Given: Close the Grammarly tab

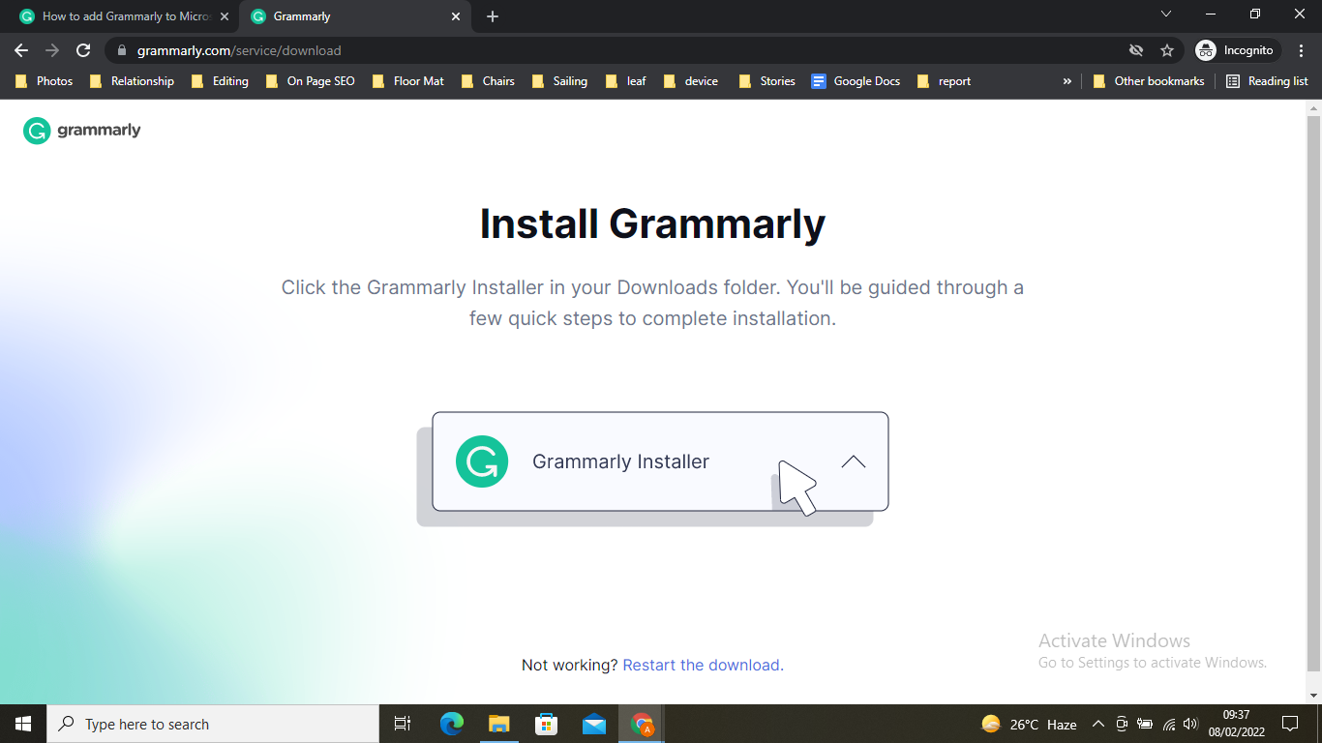Looking at the screenshot, I should 456,16.
